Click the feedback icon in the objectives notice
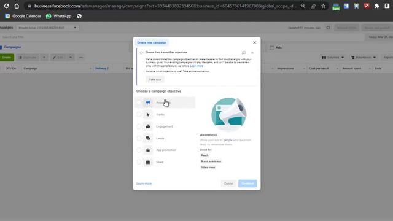 (244, 53)
